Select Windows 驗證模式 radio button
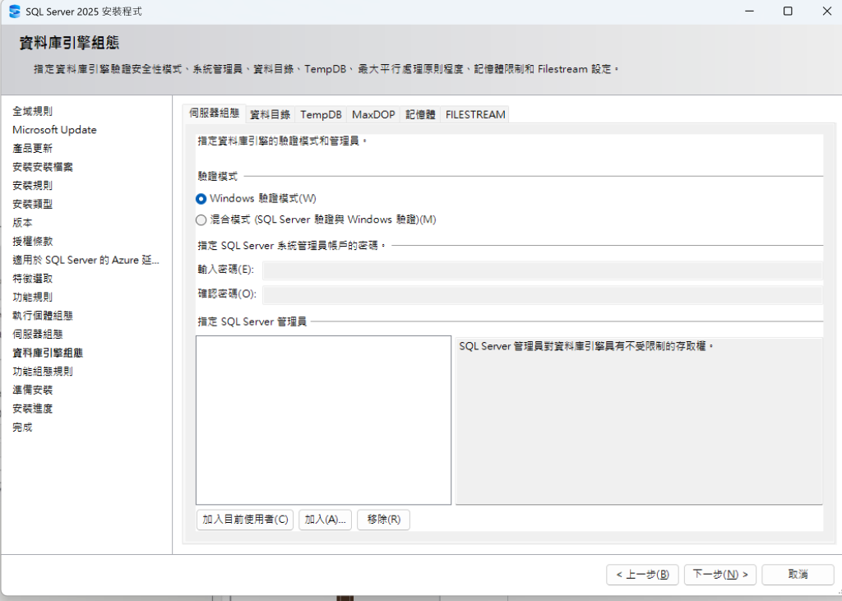842x601 pixels. click(201, 199)
